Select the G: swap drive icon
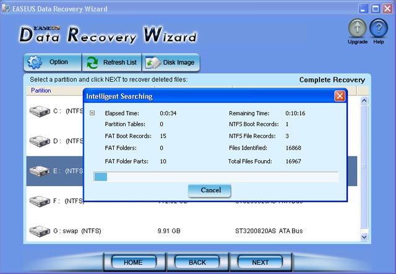The height and width of the screenshot is (274, 396). (x=40, y=231)
